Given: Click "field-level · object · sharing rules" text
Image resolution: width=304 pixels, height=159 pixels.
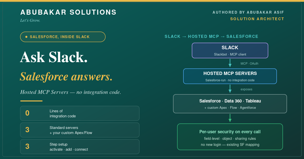Looking at the screenshot, I should [x=230, y=139].
